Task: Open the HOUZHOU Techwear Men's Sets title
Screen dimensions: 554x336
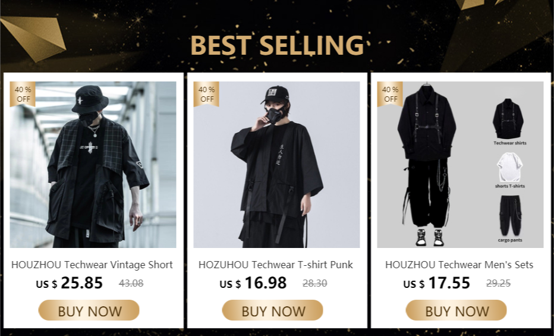Action: pos(459,265)
